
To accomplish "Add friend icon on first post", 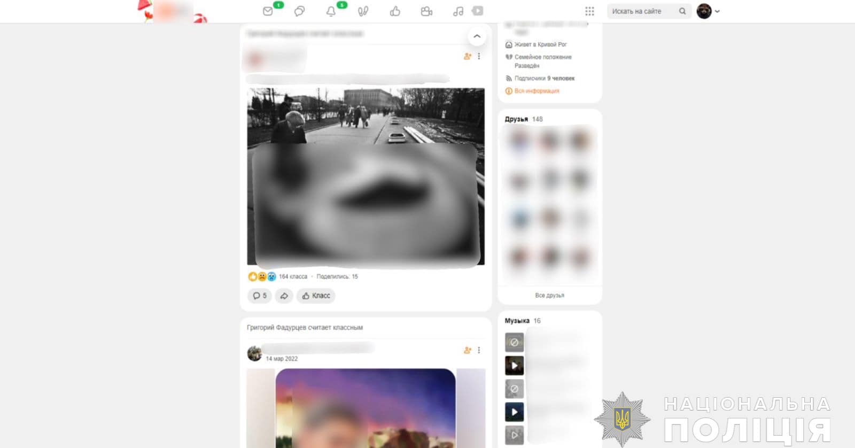I will pos(468,56).
